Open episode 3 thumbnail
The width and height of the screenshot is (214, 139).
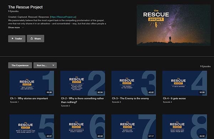click(x=134, y=83)
